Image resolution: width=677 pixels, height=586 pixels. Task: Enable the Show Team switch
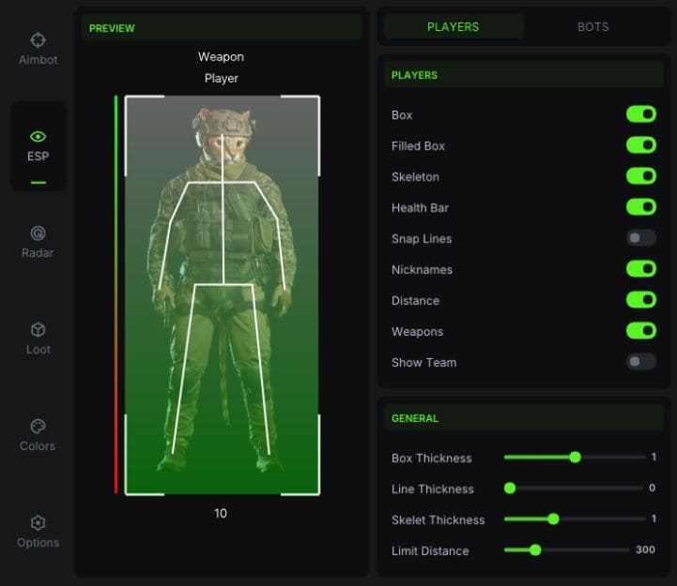click(641, 362)
